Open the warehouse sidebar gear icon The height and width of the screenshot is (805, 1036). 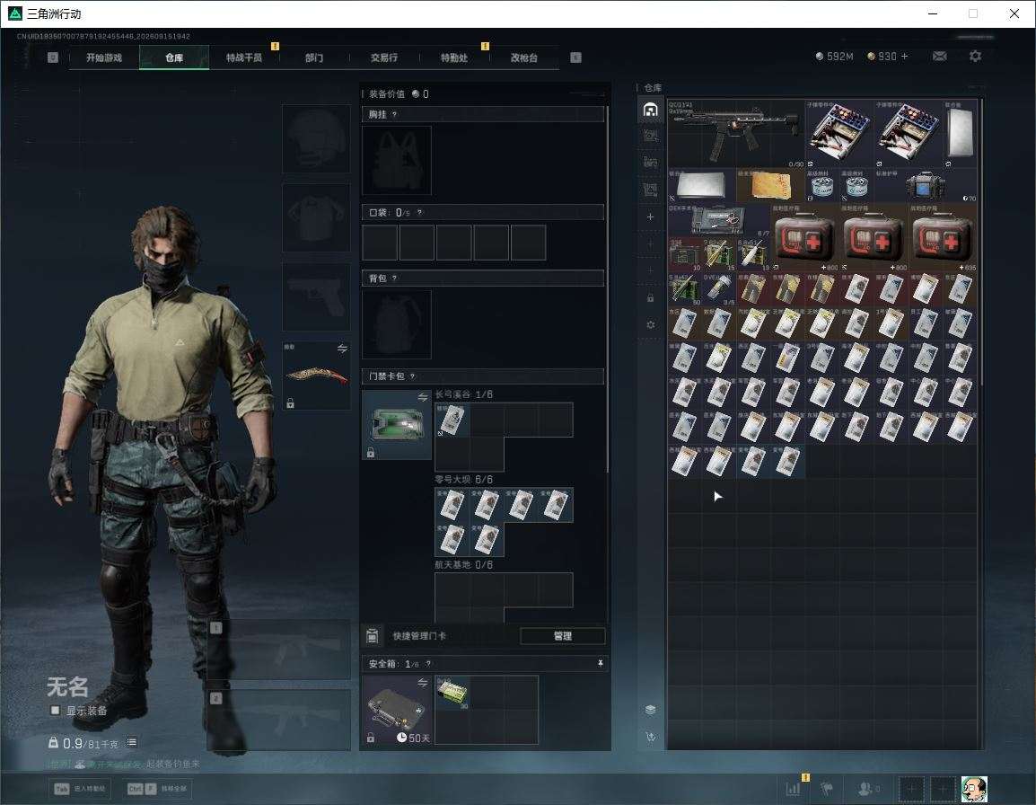(x=650, y=324)
